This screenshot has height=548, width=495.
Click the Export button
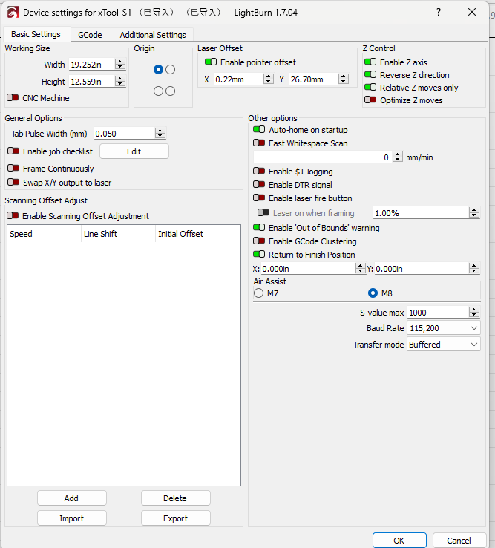click(x=175, y=518)
